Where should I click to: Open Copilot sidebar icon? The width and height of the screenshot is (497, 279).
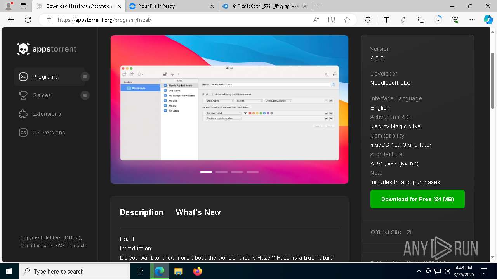488,20
